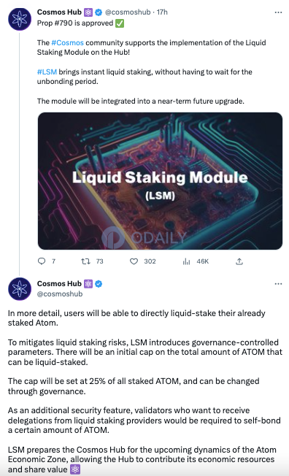Screen dimensions: 289x476
Task: Retweet the Prop #790 post
Action: [x=85, y=261]
